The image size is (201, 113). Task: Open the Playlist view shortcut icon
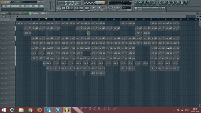(136, 3)
